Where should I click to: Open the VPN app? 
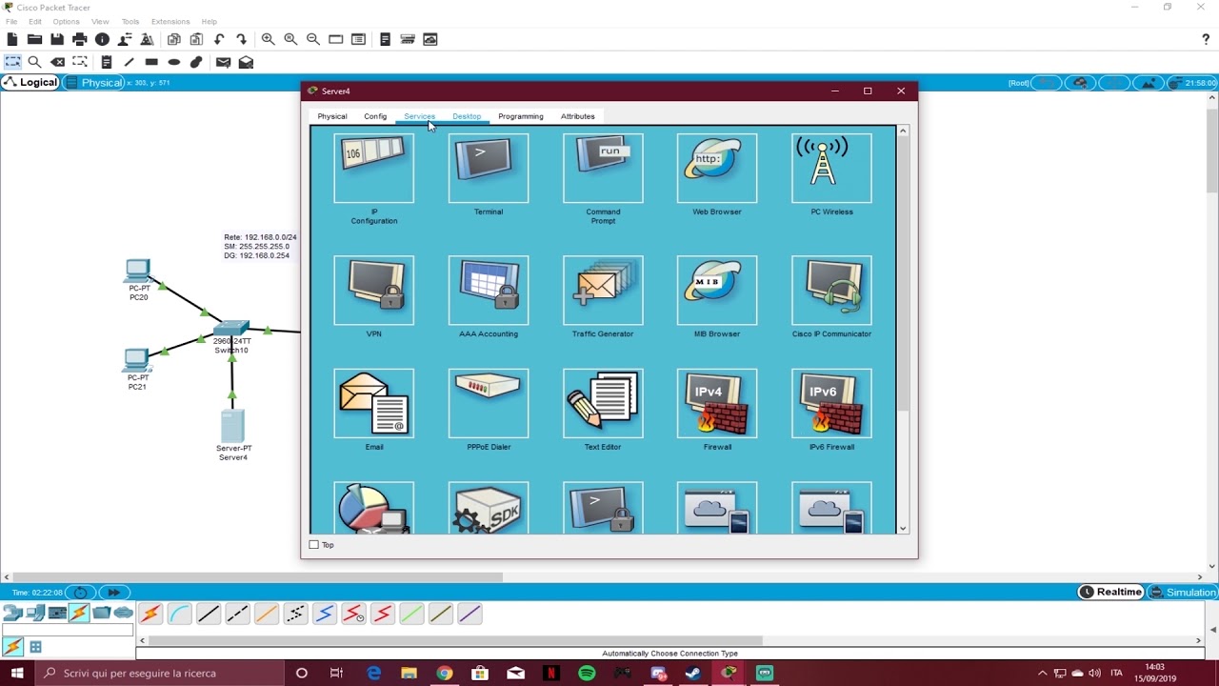[x=373, y=290]
